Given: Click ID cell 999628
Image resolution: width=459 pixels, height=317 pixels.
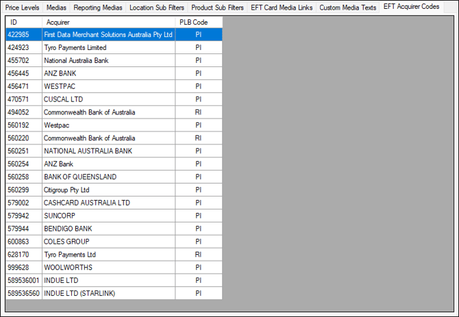Looking at the screenshot, I should [24, 267].
